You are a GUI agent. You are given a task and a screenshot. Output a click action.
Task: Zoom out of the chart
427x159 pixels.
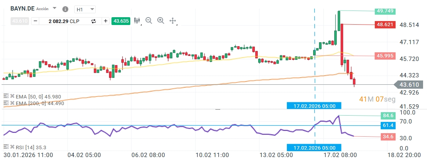point(149,21)
